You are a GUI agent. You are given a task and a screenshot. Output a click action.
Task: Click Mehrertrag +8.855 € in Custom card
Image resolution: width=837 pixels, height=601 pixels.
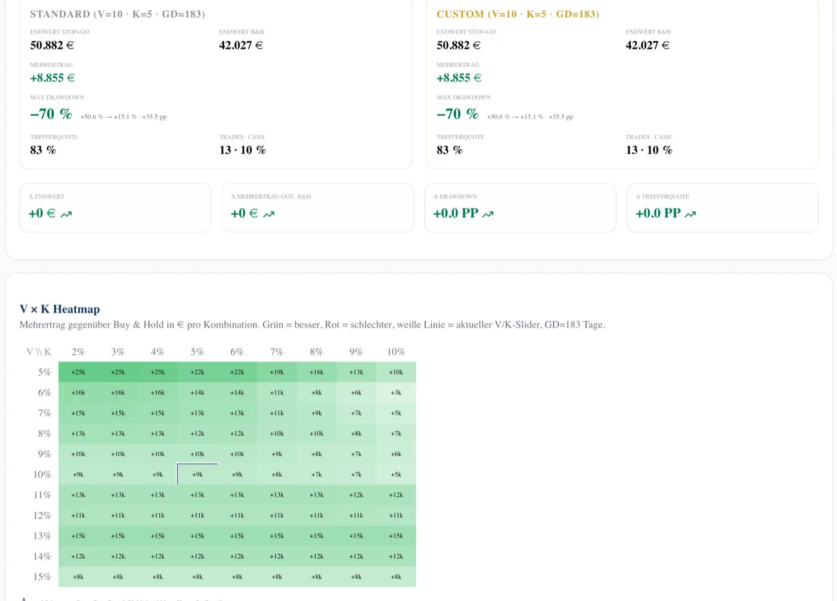(x=459, y=78)
